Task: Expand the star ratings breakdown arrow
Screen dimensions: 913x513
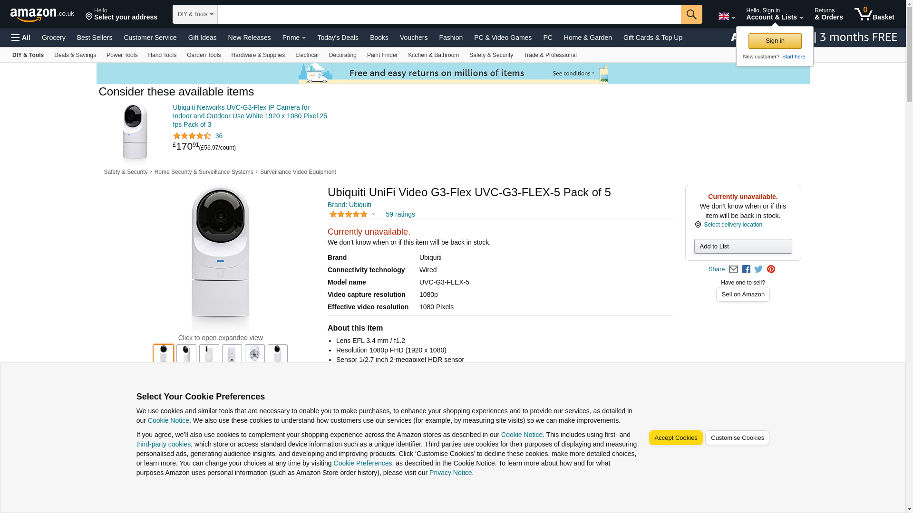Action: (373, 215)
